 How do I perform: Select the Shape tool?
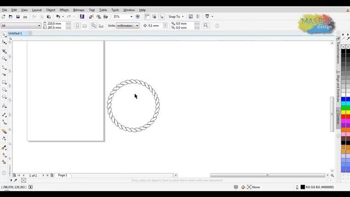[x=4, y=42]
